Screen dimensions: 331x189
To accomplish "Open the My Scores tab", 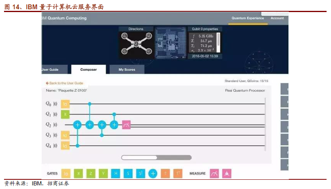I will pos(127,70).
